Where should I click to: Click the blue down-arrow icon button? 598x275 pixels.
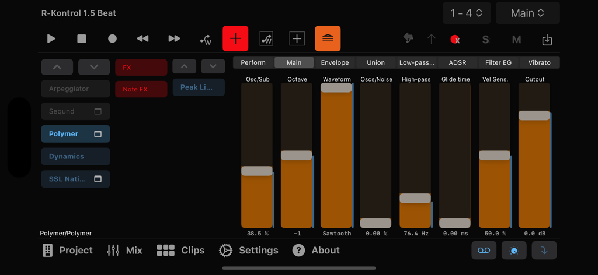[544, 251]
